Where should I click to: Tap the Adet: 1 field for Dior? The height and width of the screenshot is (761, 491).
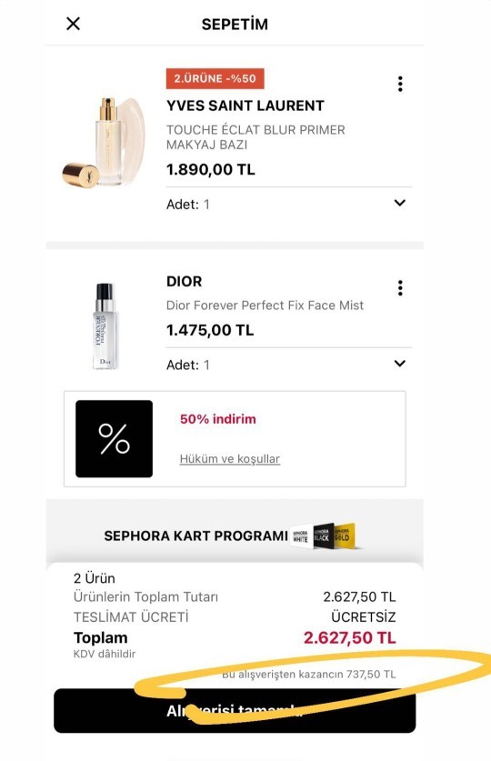[x=288, y=365]
